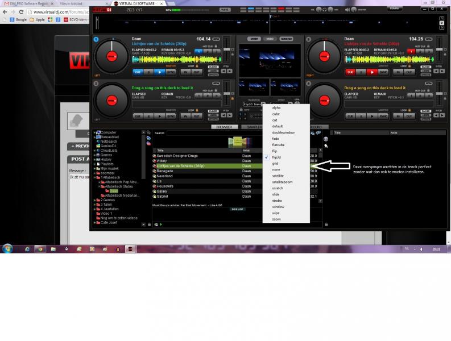Collapse the '1 Alfabetisch' folder
This screenshot has height=341, width=451.
tap(94, 178)
